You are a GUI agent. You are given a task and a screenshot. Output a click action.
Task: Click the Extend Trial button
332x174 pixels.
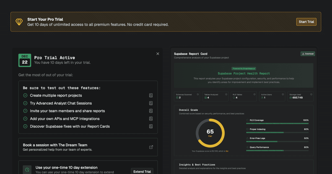142,172
